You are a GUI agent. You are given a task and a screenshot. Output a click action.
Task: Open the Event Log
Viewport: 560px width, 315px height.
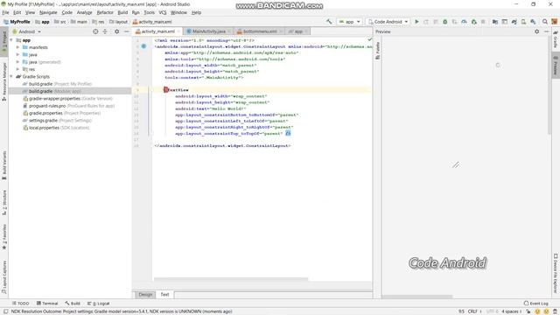coord(536,304)
